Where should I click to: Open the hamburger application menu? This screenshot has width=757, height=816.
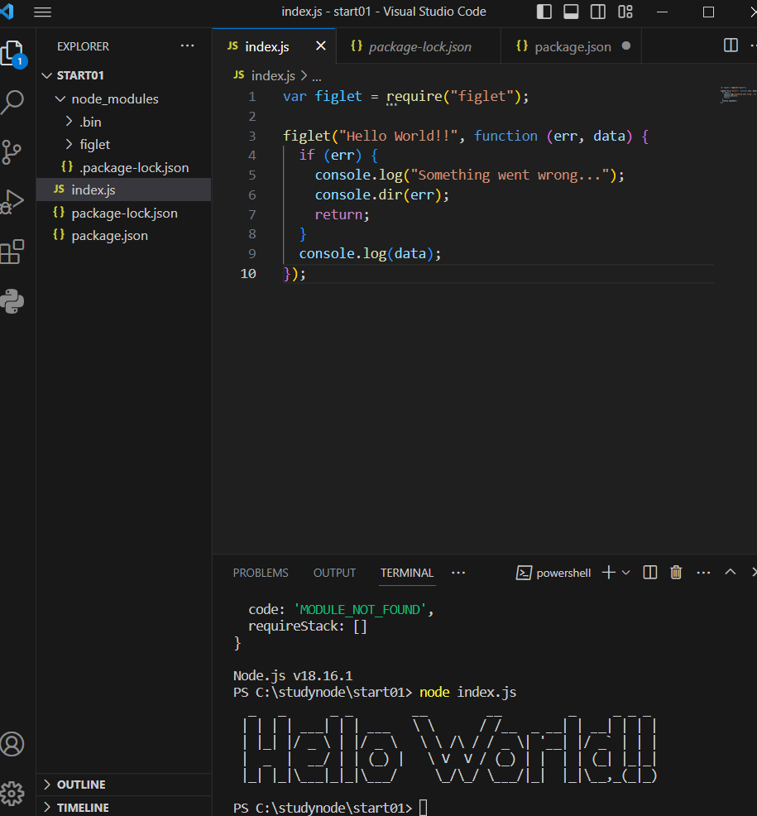[x=43, y=12]
